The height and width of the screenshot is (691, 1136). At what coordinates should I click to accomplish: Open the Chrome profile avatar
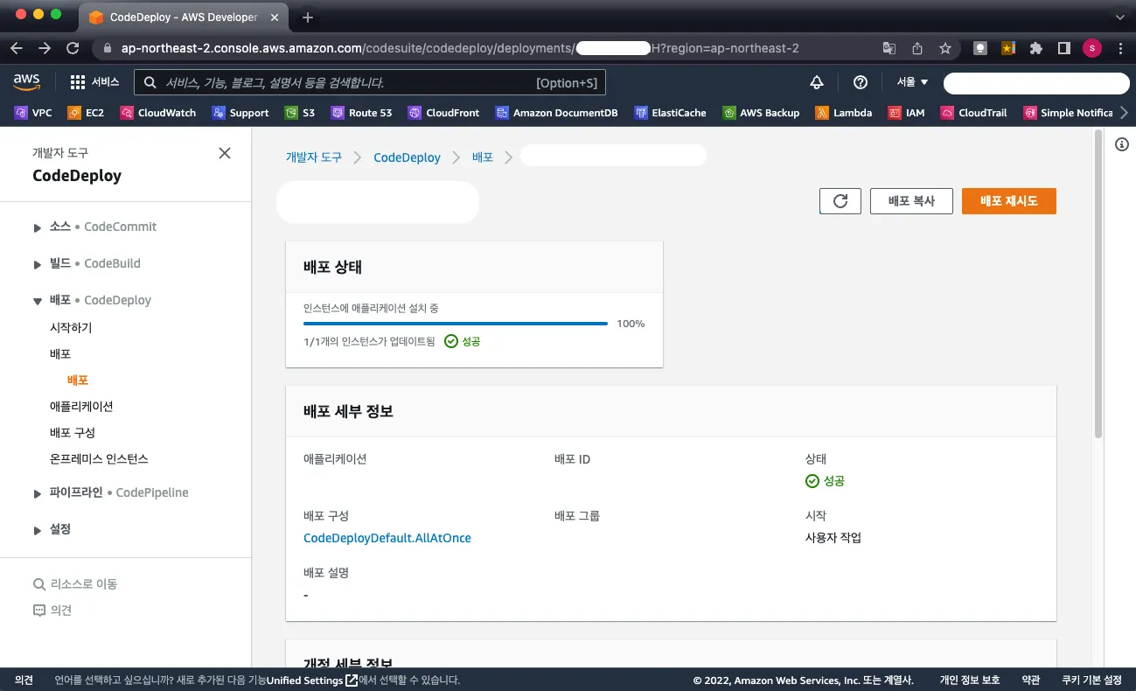pos(1092,49)
